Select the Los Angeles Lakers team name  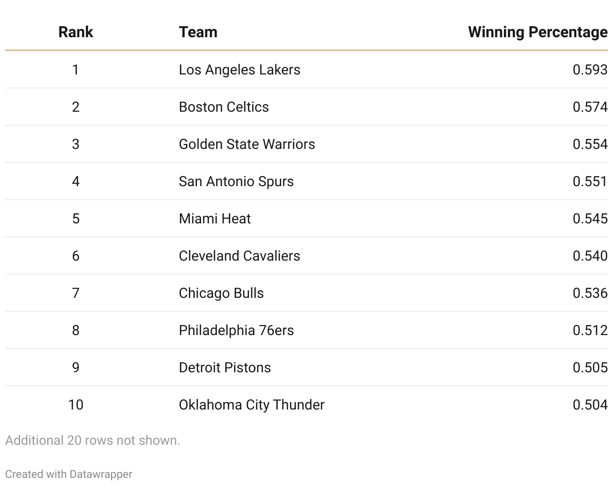coord(239,69)
